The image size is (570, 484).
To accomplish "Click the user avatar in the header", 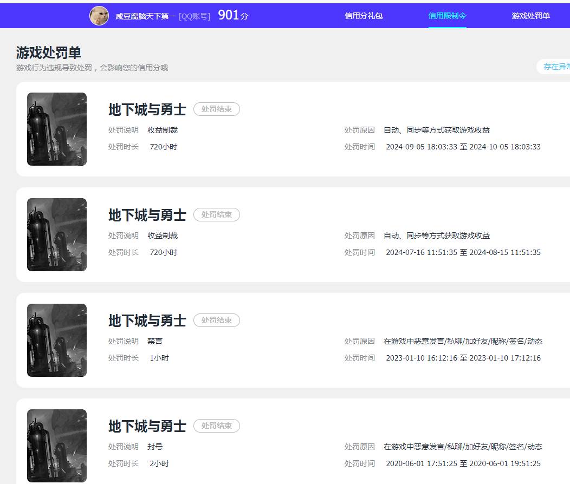I will click(x=99, y=16).
